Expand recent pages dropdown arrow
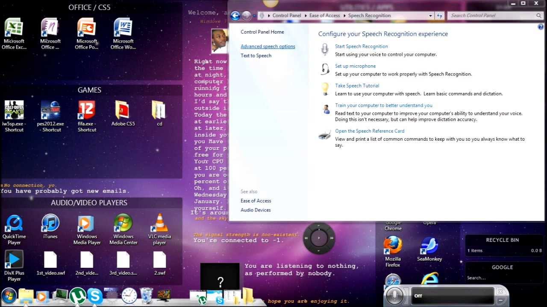 pyautogui.click(x=254, y=16)
